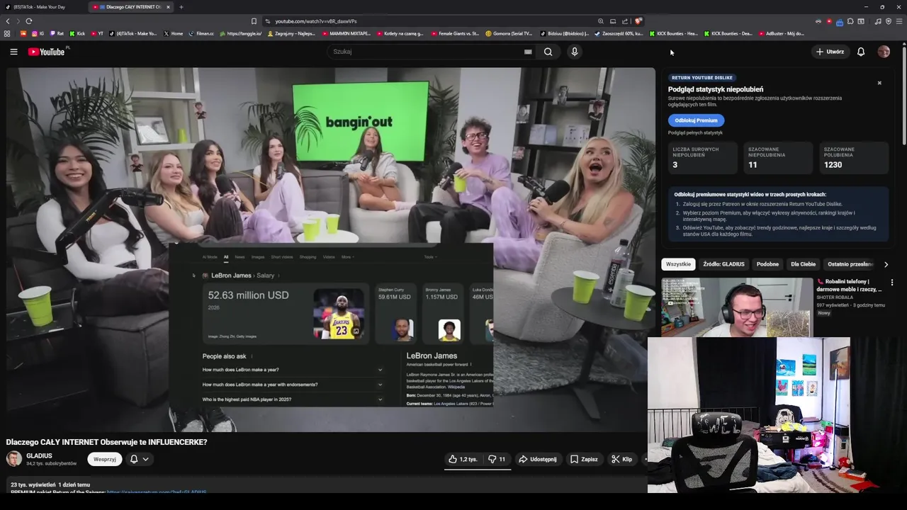The height and width of the screenshot is (510, 907).
Task: Open the AdBuster bookmark
Action: point(781,33)
